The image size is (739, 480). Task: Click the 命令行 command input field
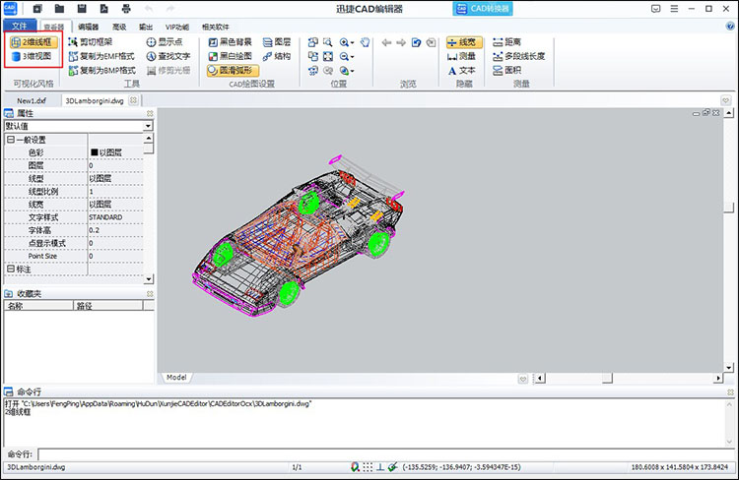(x=386, y=454)
